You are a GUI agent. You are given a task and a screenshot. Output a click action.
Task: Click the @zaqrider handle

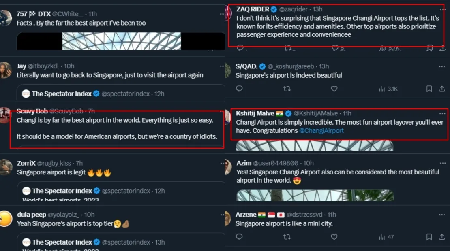point(292,9)
